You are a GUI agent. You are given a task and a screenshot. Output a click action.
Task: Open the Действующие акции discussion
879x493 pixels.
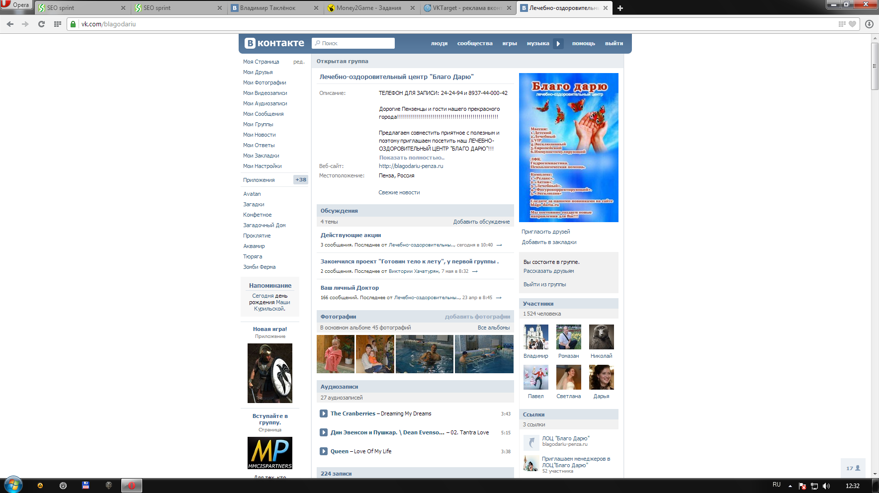tap(351, 235)
